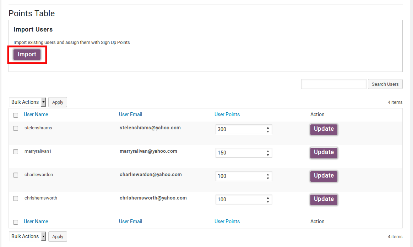
Task: Increase stelenshrams points with up arrow
Action: pos(268,127)
